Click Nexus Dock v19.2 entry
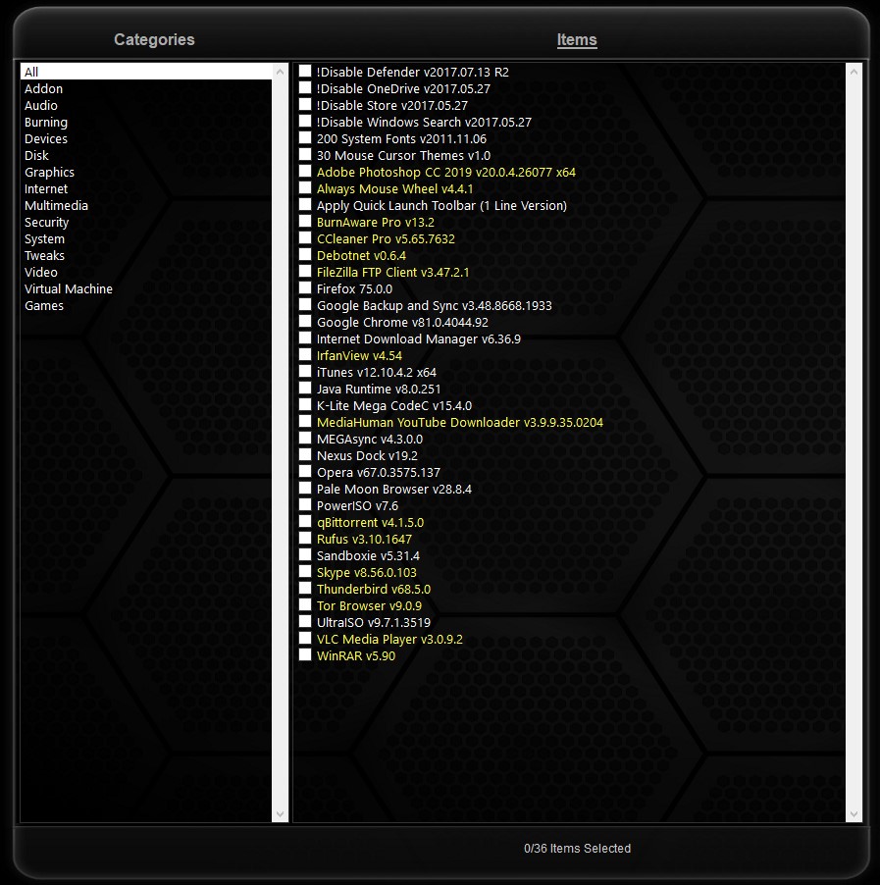Screen dimensions: 880x885 (367, 455)
